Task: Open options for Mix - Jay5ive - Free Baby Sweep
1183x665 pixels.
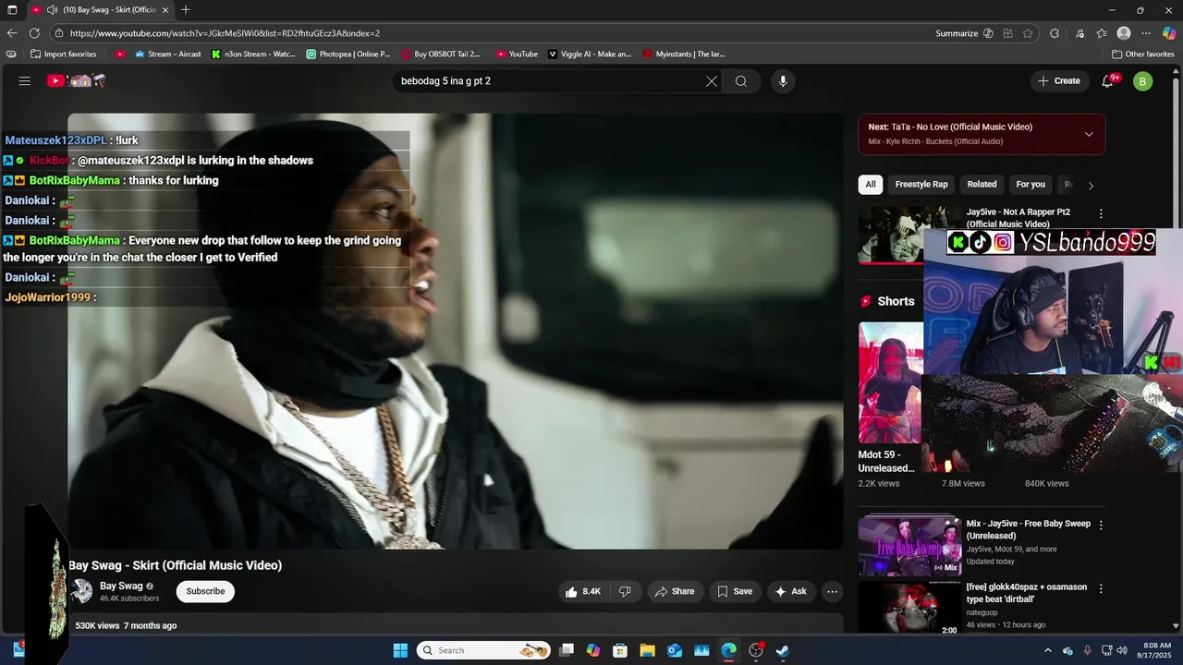Action: click(x=1101, y=525)
